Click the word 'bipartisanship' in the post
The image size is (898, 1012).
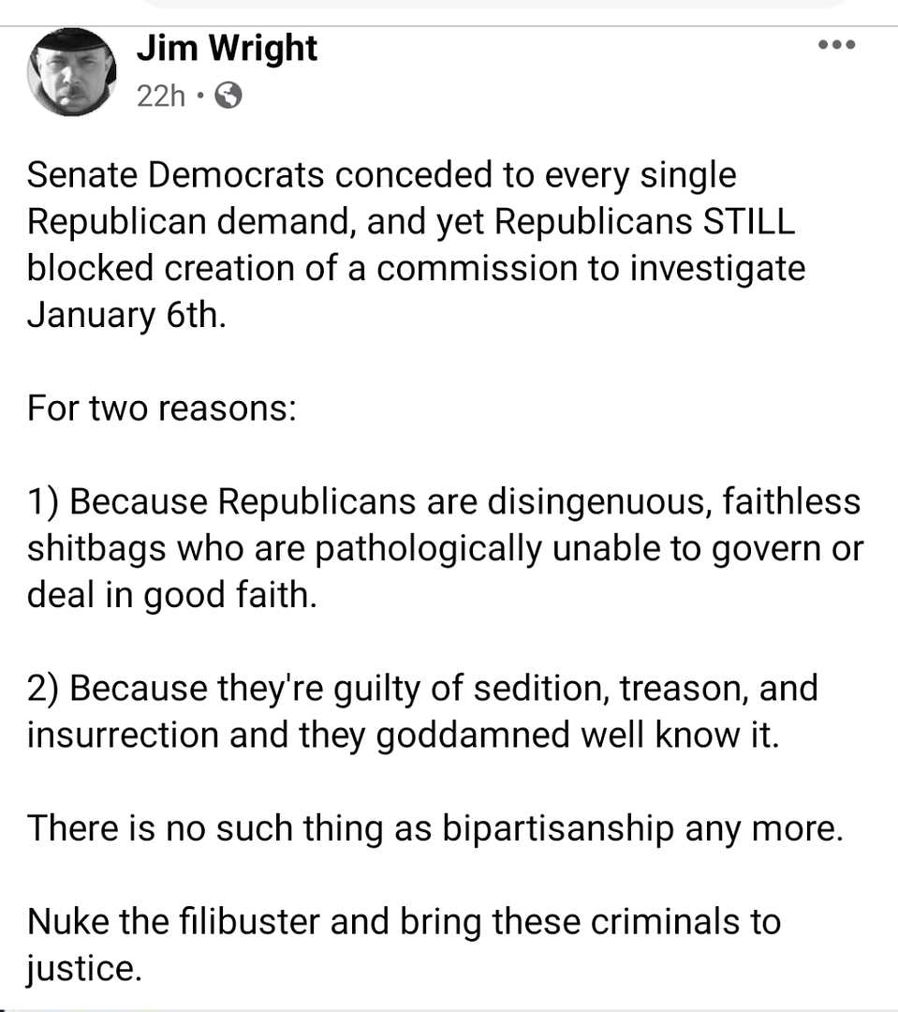[558, 828]
